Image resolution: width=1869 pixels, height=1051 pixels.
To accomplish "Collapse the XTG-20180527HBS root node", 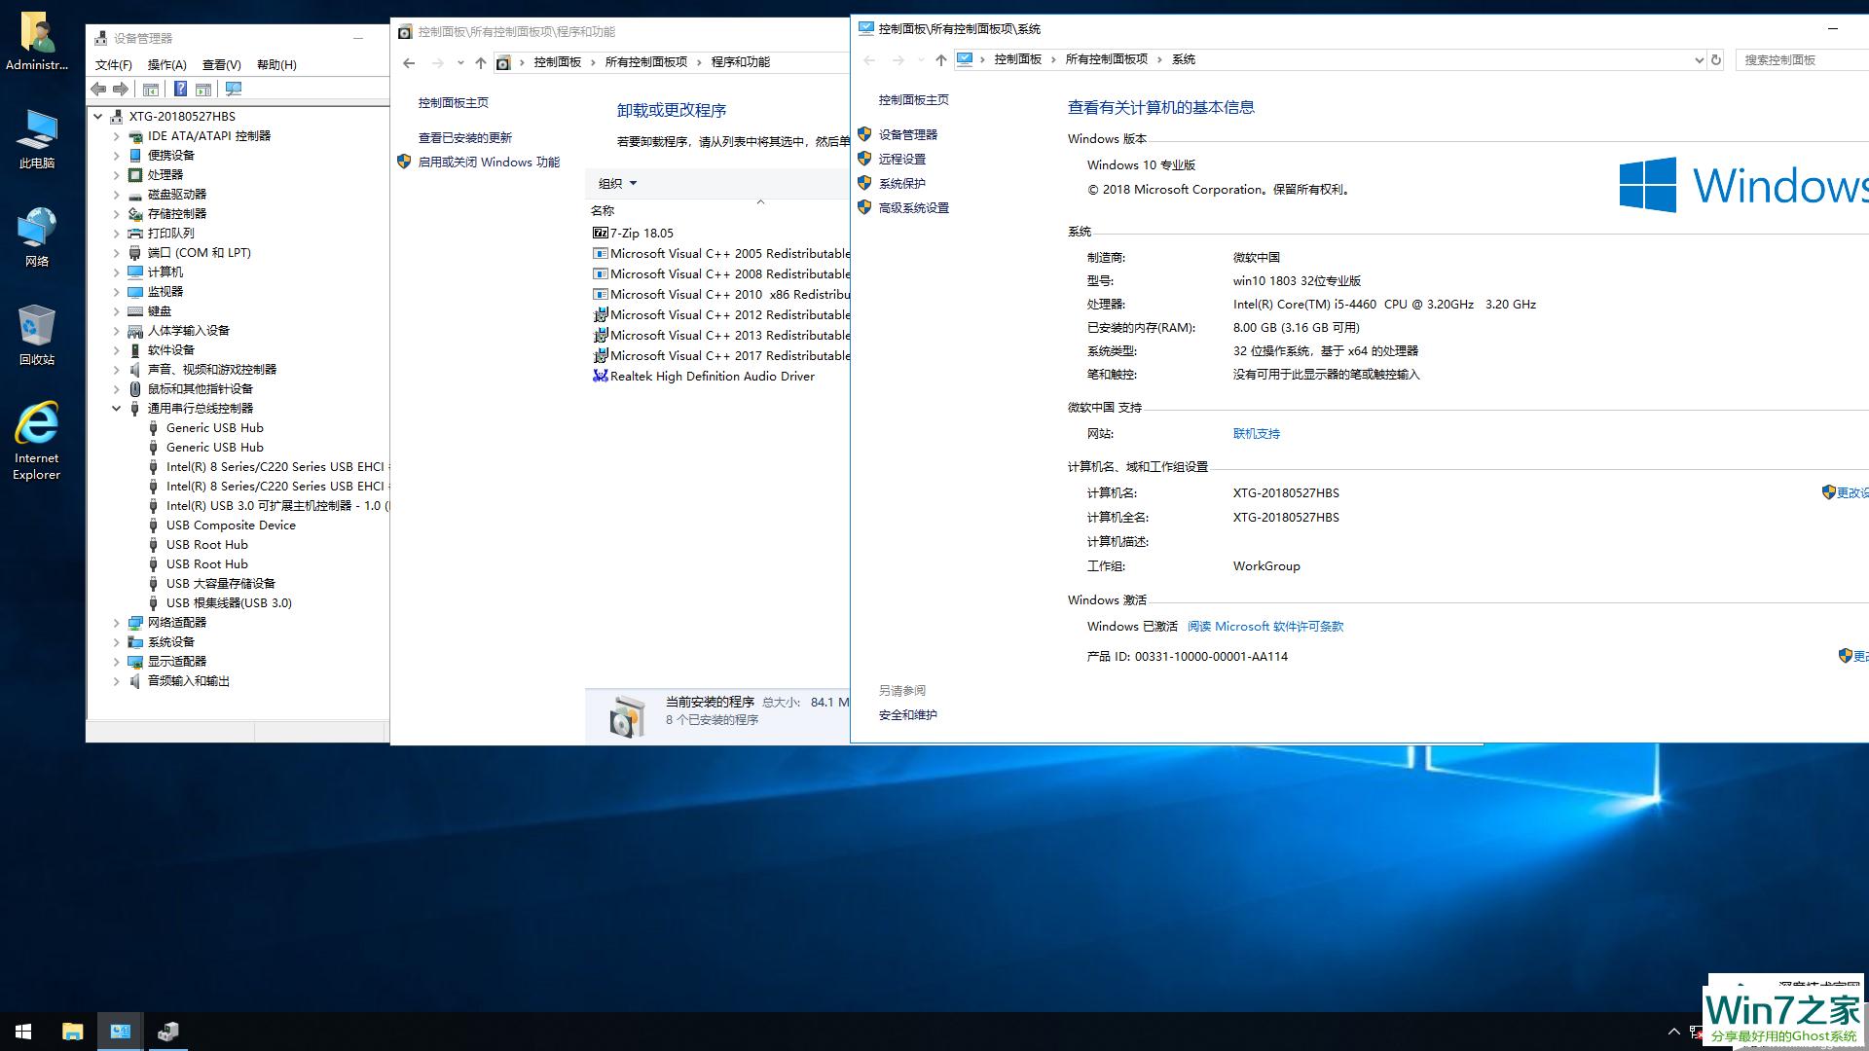I will 97,116.
